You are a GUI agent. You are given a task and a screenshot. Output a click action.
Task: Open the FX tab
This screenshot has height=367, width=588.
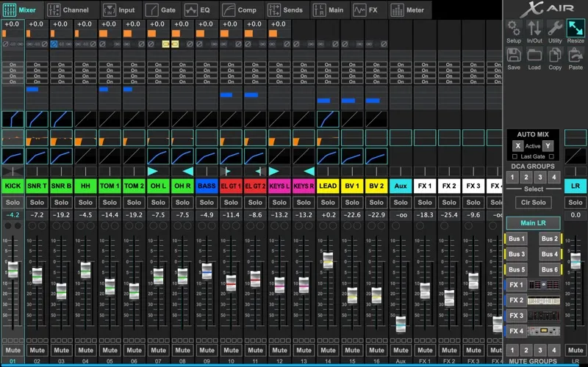click(x=365, y=10)
